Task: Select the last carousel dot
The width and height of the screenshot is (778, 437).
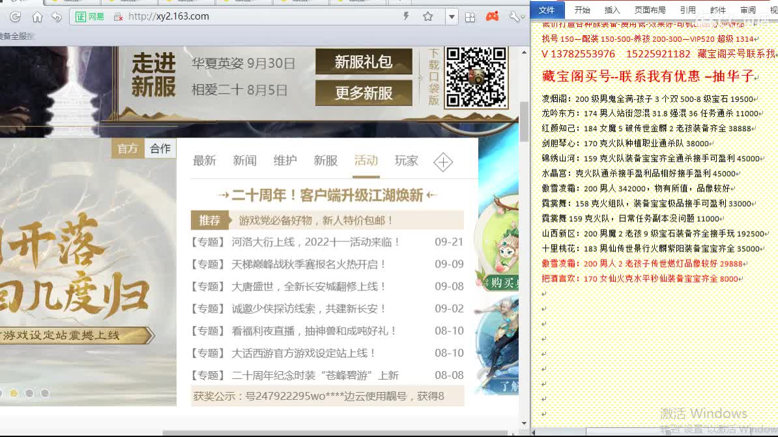Action: [45, 393]
